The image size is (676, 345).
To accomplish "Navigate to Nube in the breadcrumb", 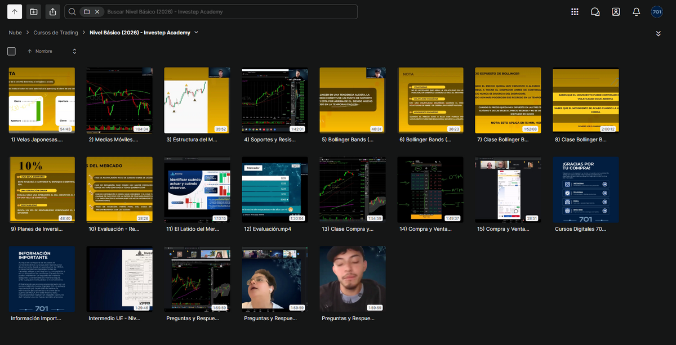I will point(15,33).
